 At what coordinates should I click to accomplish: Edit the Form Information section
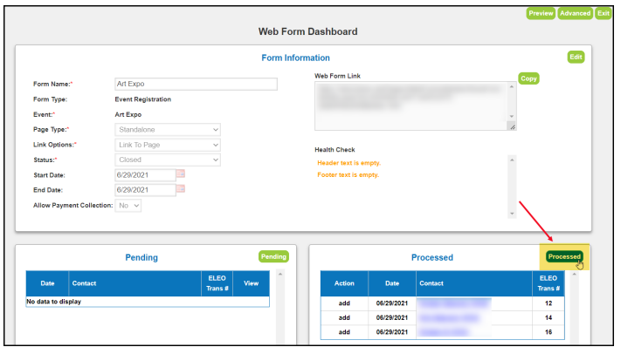click(x=576, y=57)
